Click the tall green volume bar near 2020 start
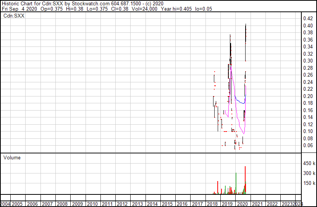The width and height of the screenshot is (317, 207). (236, 183)
